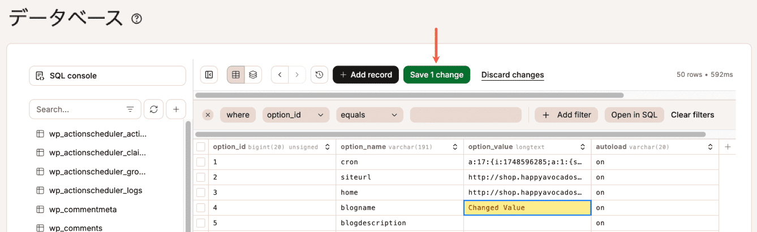Click the Save 1 change button
This screenshot has height=232, width=757.
pyautogui.click(x=436, y=75)
